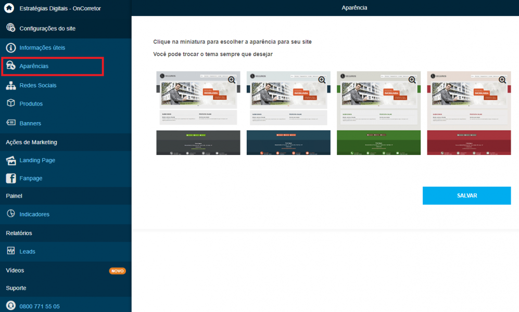The width and height of the screenshot is (519, 312).
Task: Open the Banners ticket icon
Action: tap(10, 123)
